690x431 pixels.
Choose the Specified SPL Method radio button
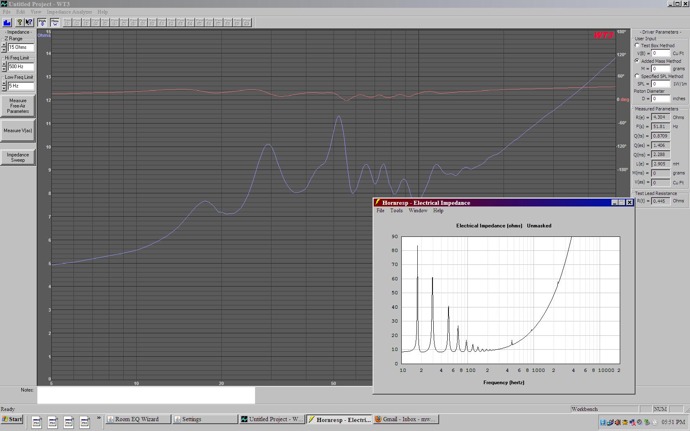tap(637, 76)
